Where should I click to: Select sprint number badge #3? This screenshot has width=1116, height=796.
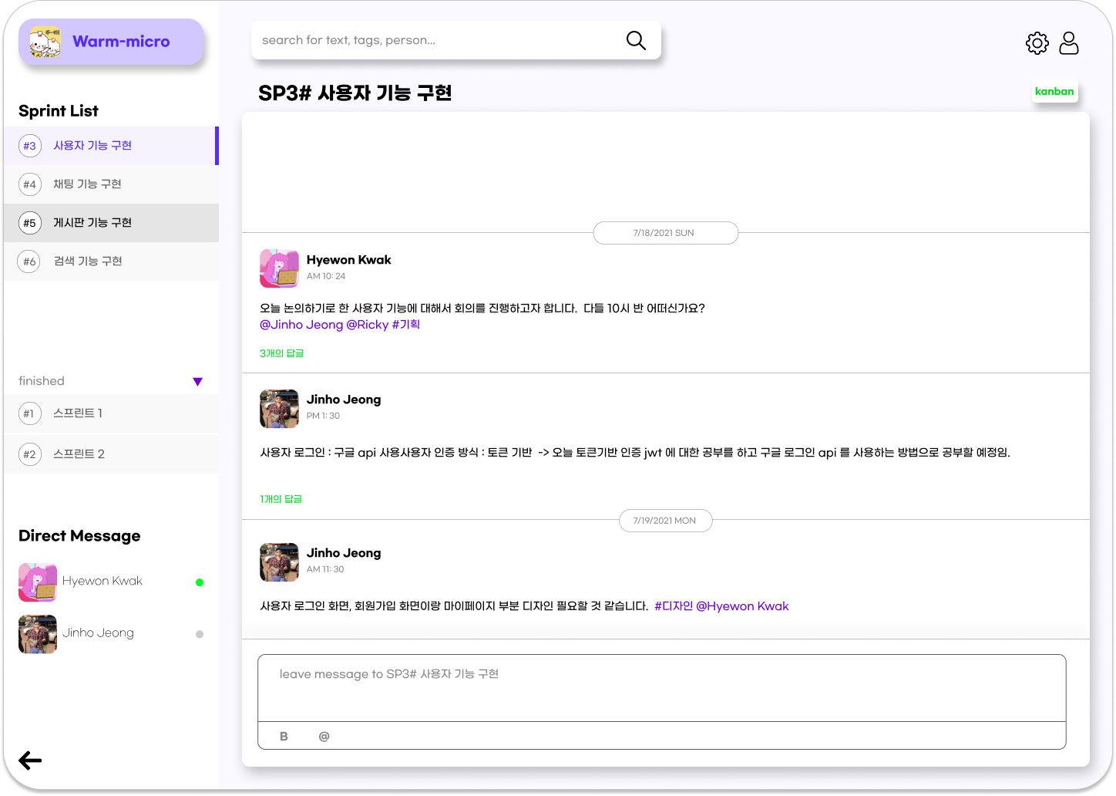(29, 146)
